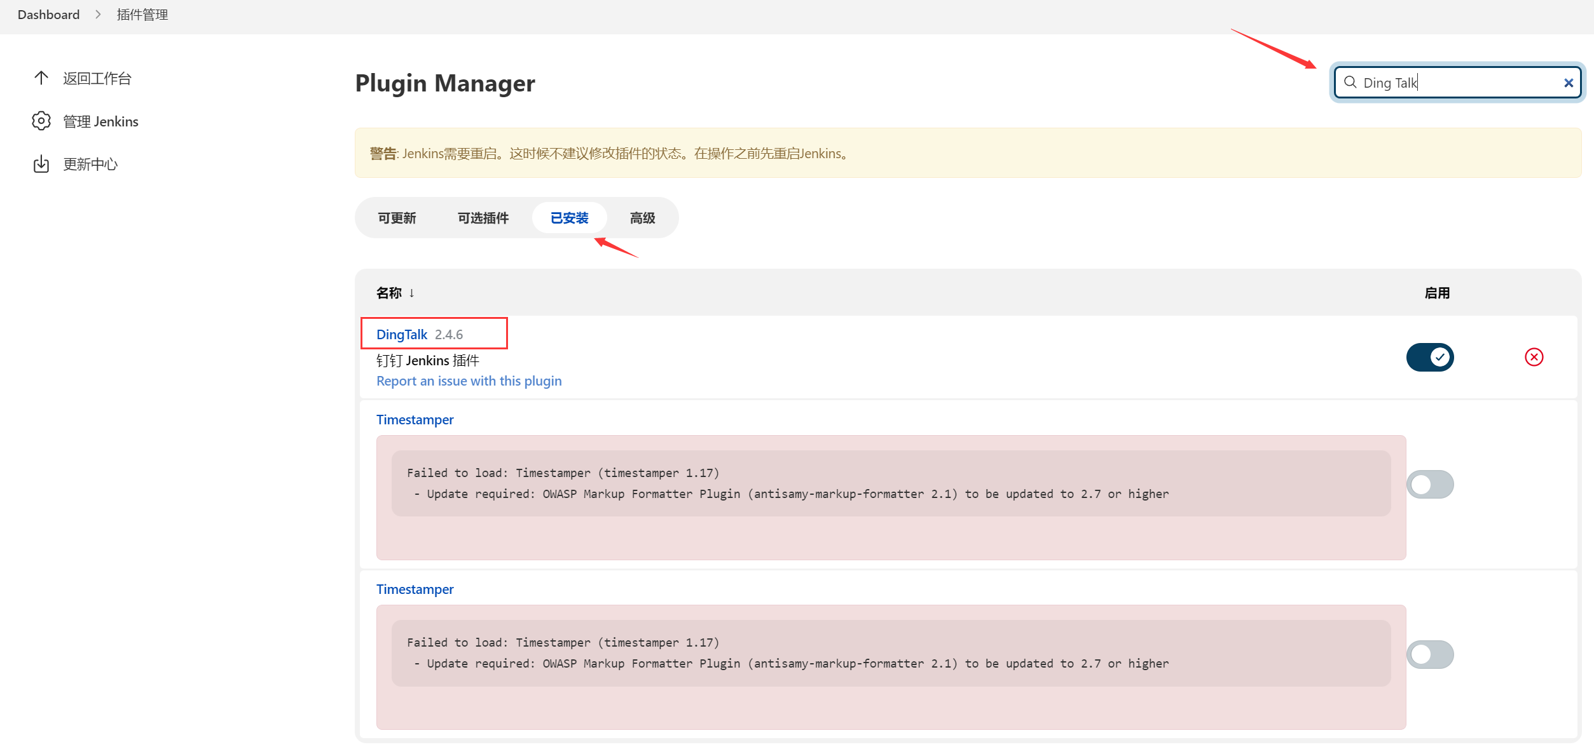Screen dimensions: 1594x747
Task: Click the first Timestamper failed-to-load message
Action: click(x=891, y=483)
